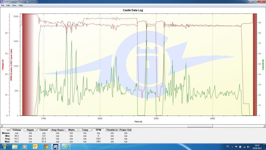Launch Windows Media Player from taskbar

click(x=25, y=146)
